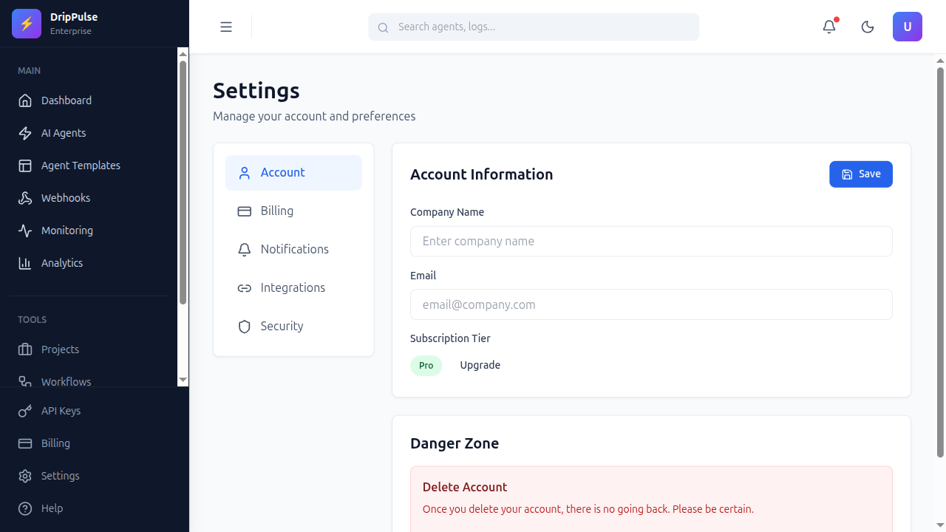Click Settings gear icon in sidebar
The height and width of the screenshot is (532, 946).
[25, 476]
